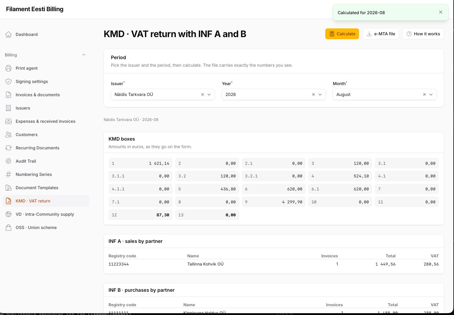Go to Numbering Series
Viewport: 454px width, 315px height.
point(46,174)
